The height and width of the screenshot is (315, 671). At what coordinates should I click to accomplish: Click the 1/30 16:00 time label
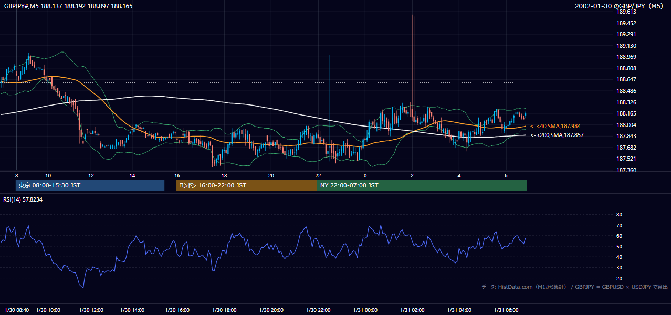click(177, 310)
